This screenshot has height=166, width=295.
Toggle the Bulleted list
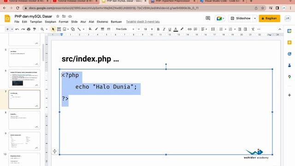221,29
